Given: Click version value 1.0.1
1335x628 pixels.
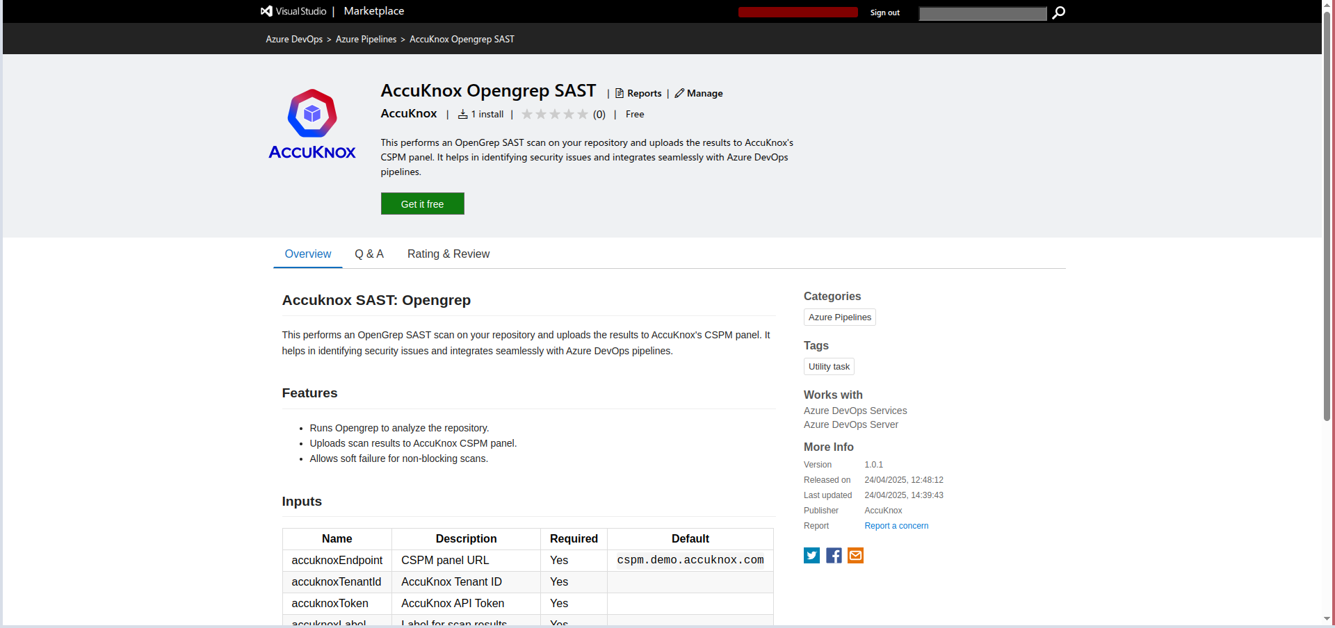Looking at the screenshot, I should (x=873, y=465).
